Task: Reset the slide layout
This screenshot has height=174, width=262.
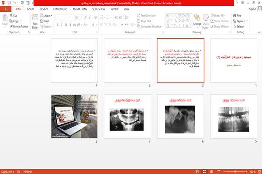Action: point(45,21)
